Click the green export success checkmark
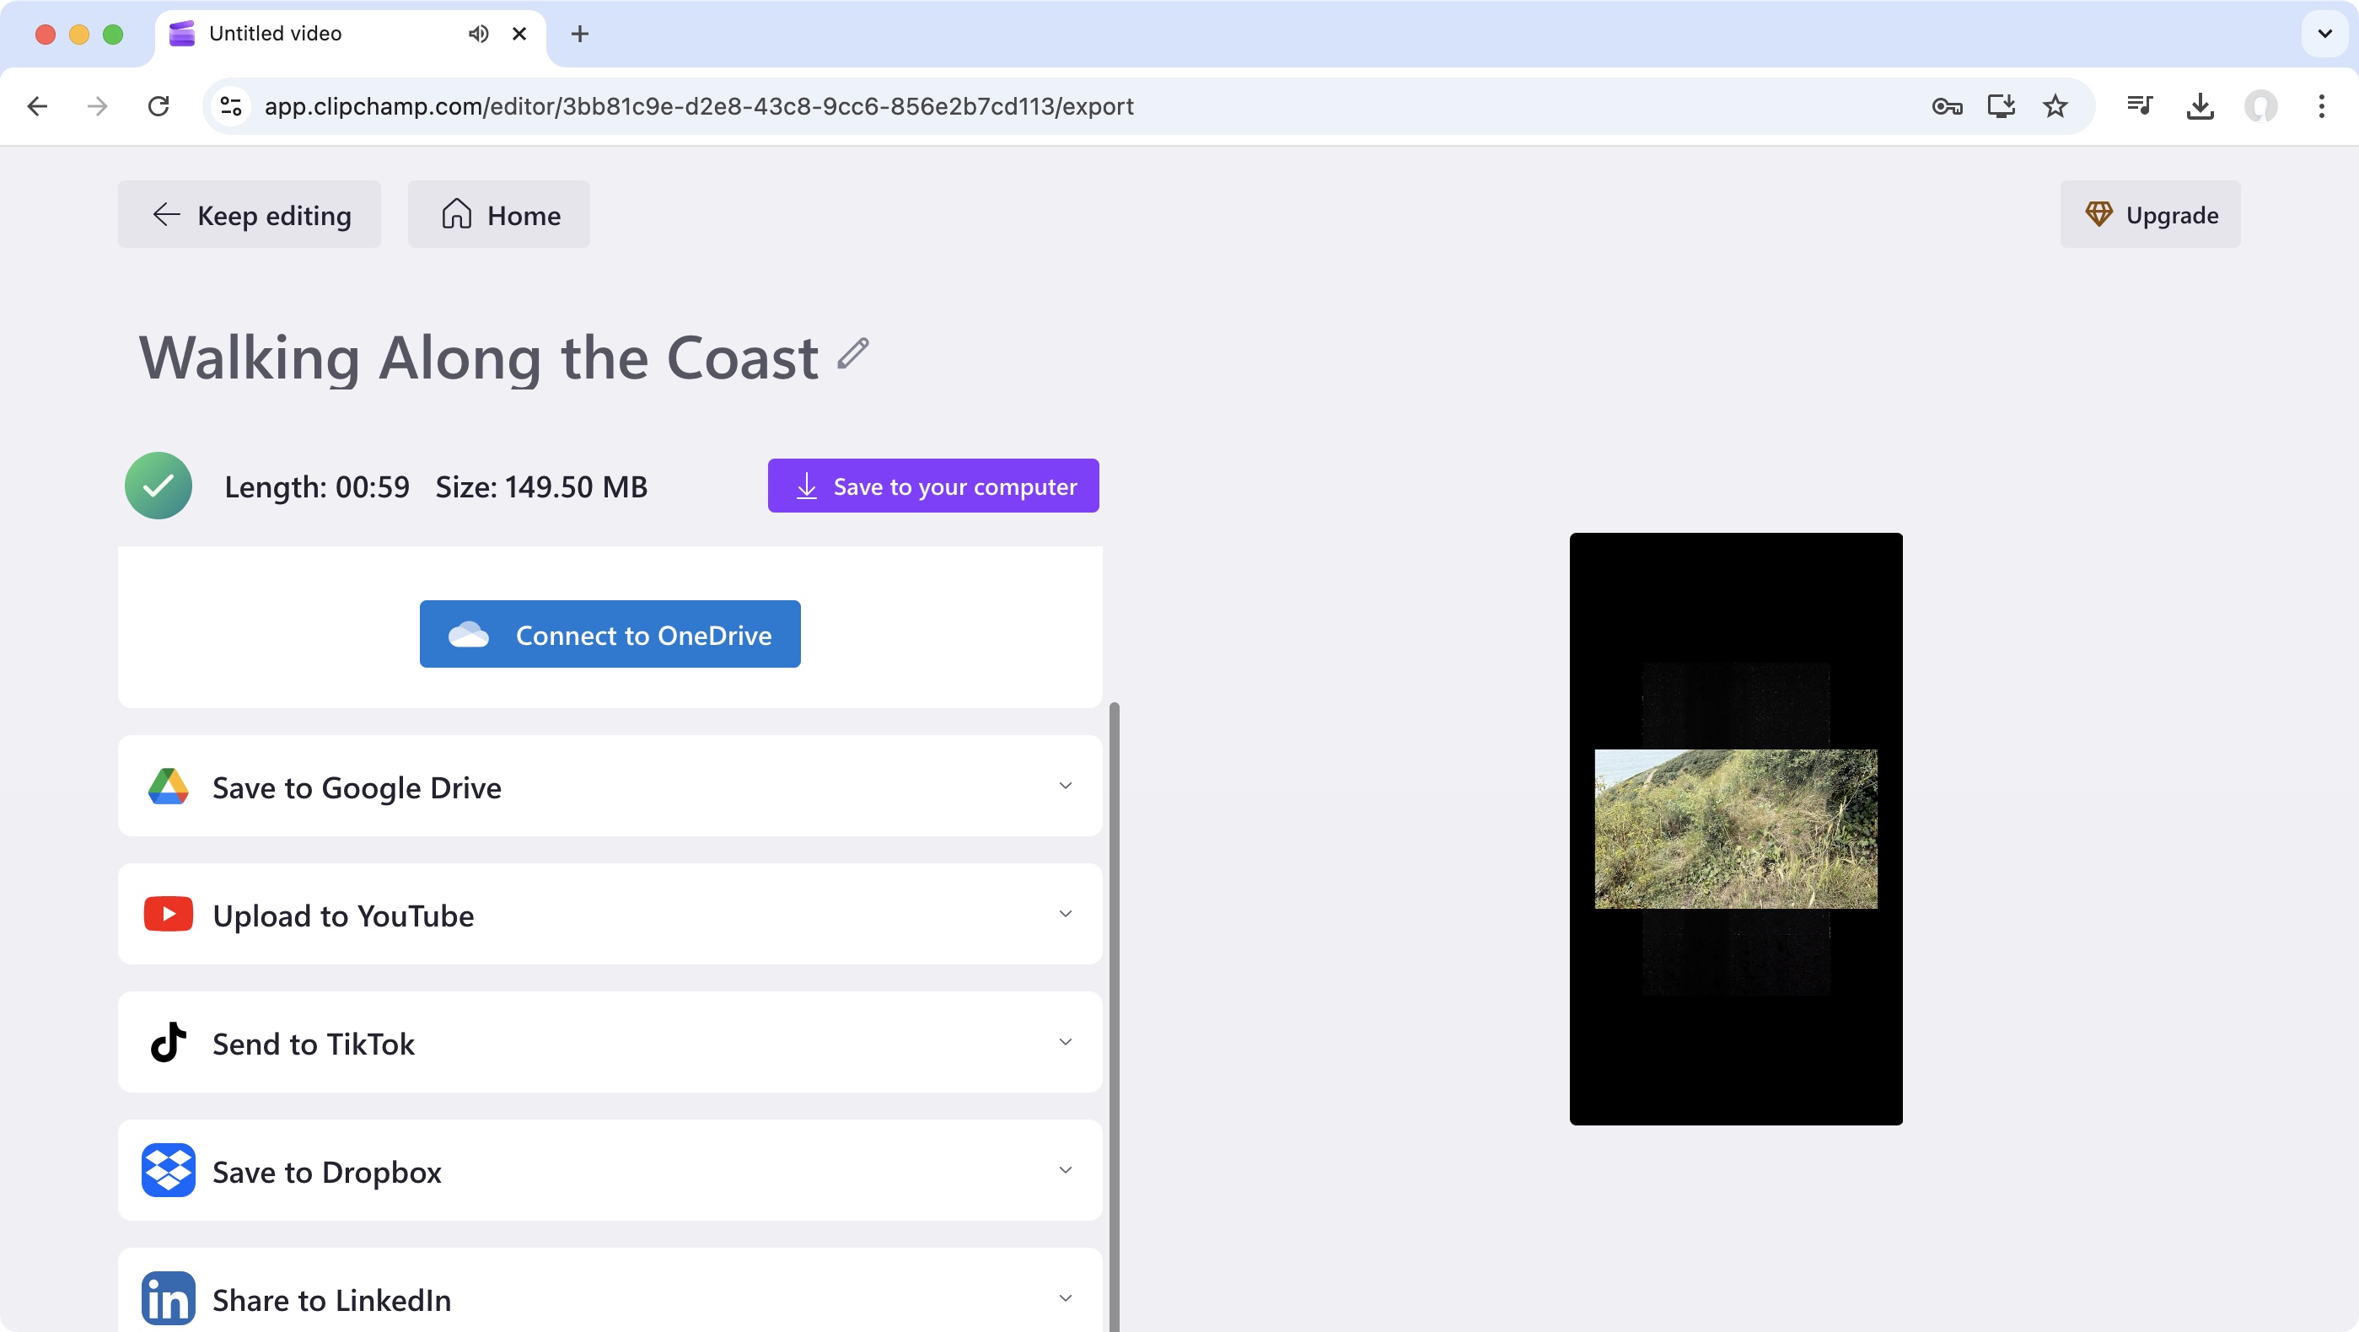 [x=158, y=486]
